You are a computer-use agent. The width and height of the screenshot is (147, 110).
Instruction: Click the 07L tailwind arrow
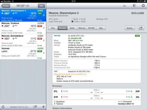pos(62,91)
